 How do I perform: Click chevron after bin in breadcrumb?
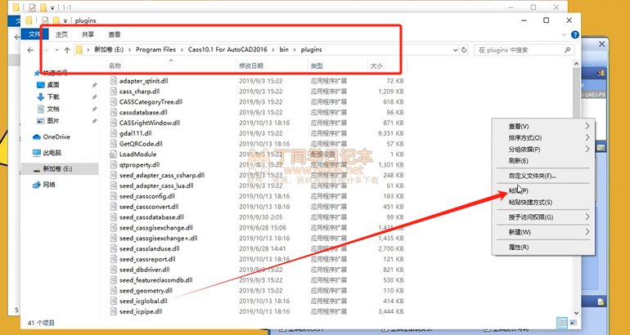[295, 50]
